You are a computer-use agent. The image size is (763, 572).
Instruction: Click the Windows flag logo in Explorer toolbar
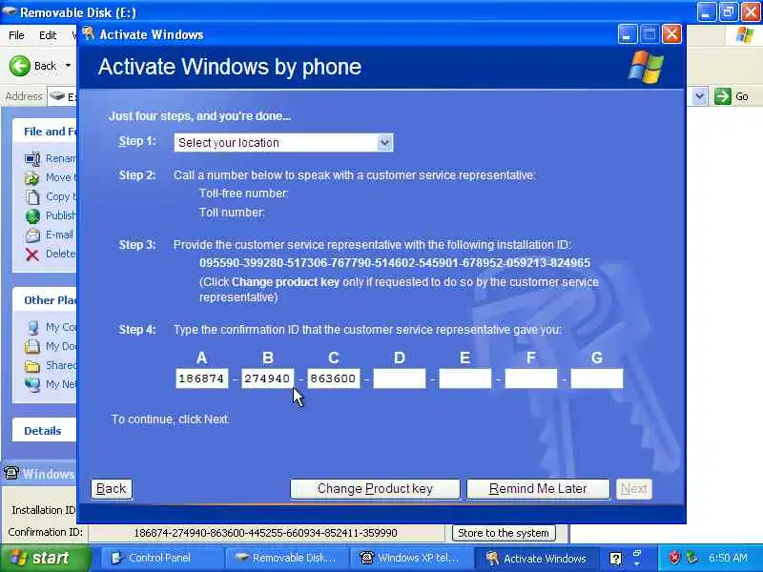pos(745,35)
